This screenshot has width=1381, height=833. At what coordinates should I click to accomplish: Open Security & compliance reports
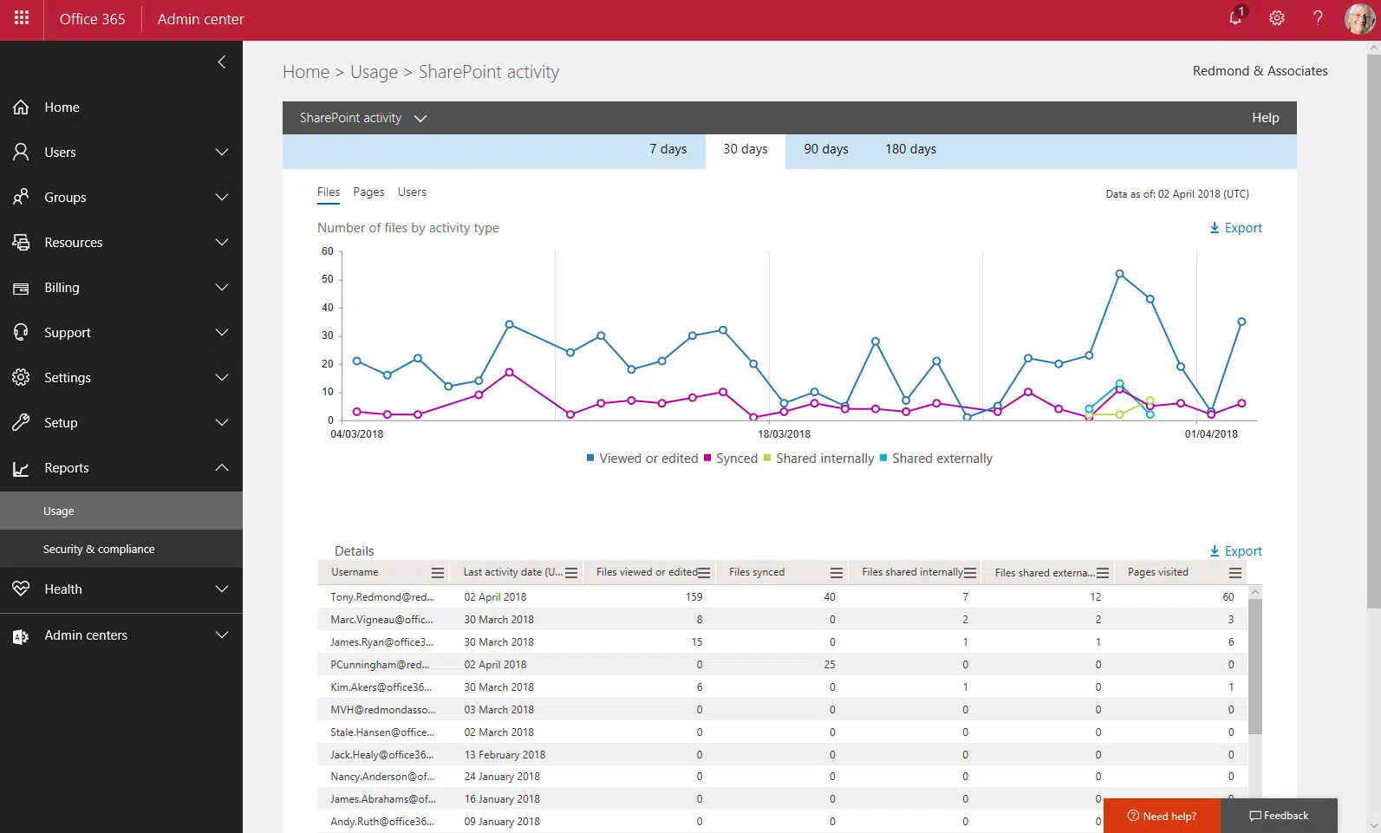tap(121, 549)
